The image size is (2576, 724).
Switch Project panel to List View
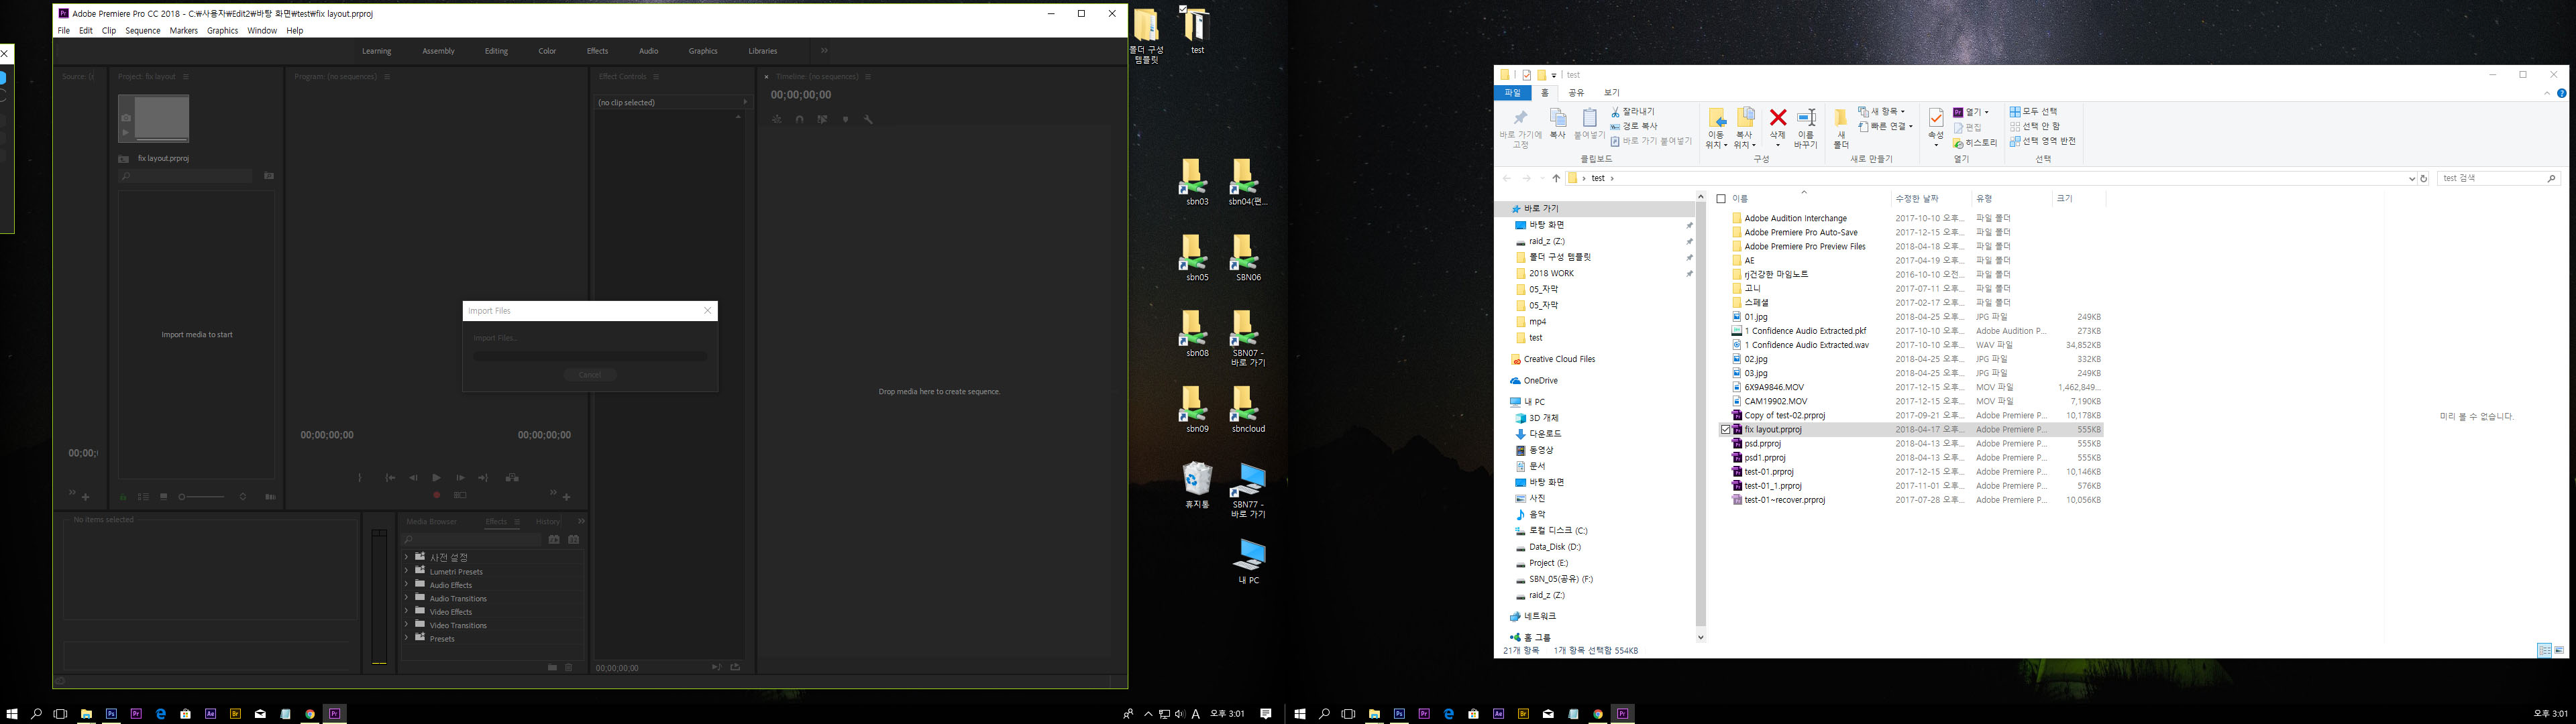[143, 497]
